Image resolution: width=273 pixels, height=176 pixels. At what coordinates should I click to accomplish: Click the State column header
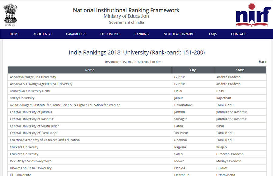240,70
